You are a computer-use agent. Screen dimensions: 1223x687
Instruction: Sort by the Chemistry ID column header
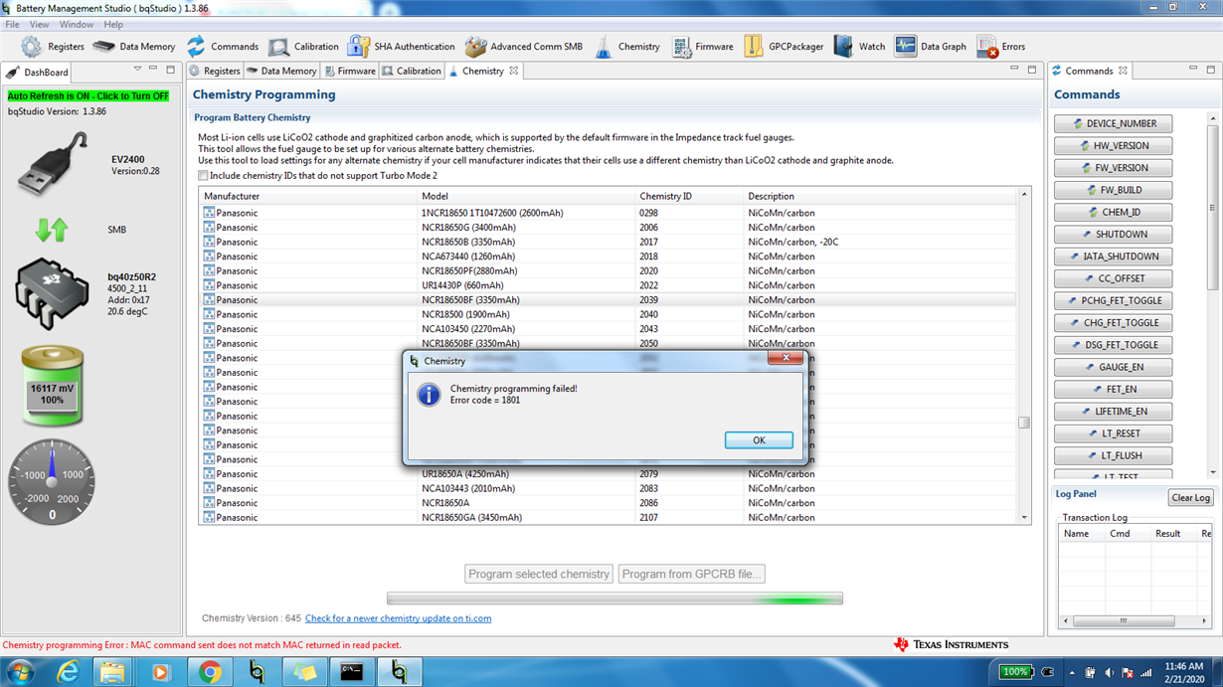(689, 196)
